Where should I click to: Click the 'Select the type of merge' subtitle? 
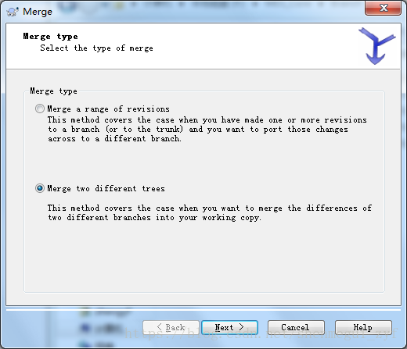coord(96,48)
